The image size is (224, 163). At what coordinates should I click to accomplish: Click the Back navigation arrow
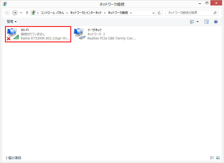[7, 13]
